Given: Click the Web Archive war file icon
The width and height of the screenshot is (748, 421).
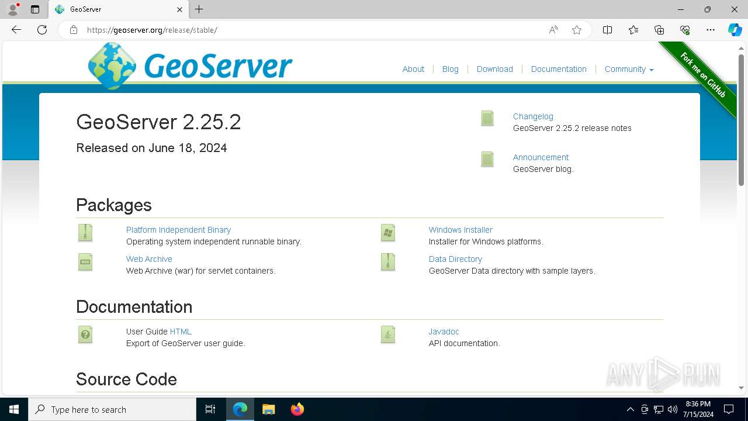Looking at the screenshot, I should [85, 262].
